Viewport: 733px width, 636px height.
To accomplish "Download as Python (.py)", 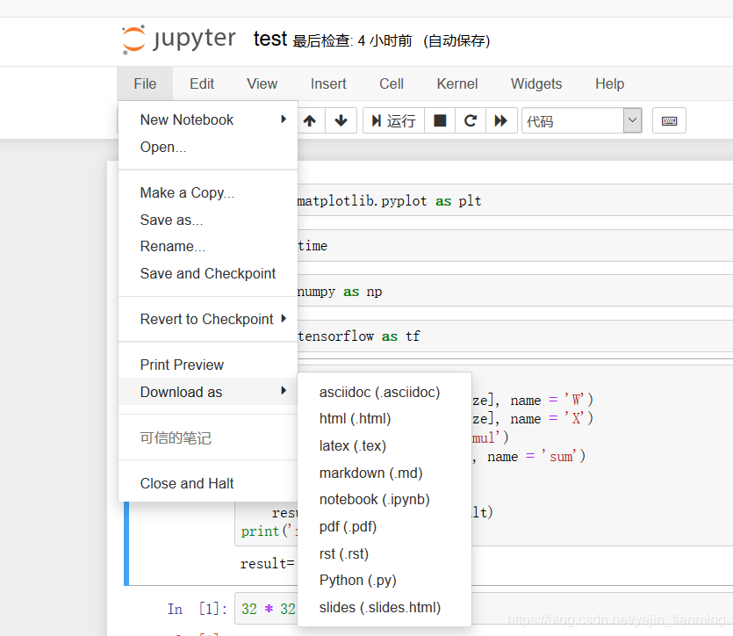I will point(384,581).
